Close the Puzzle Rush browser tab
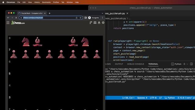 (45, 13)
